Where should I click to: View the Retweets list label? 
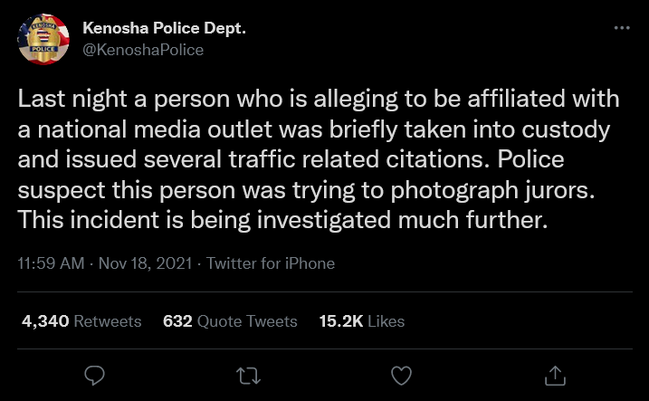(x=107, y=321)
